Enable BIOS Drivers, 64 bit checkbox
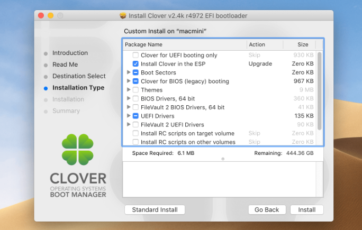 click(x=135, y=98)
